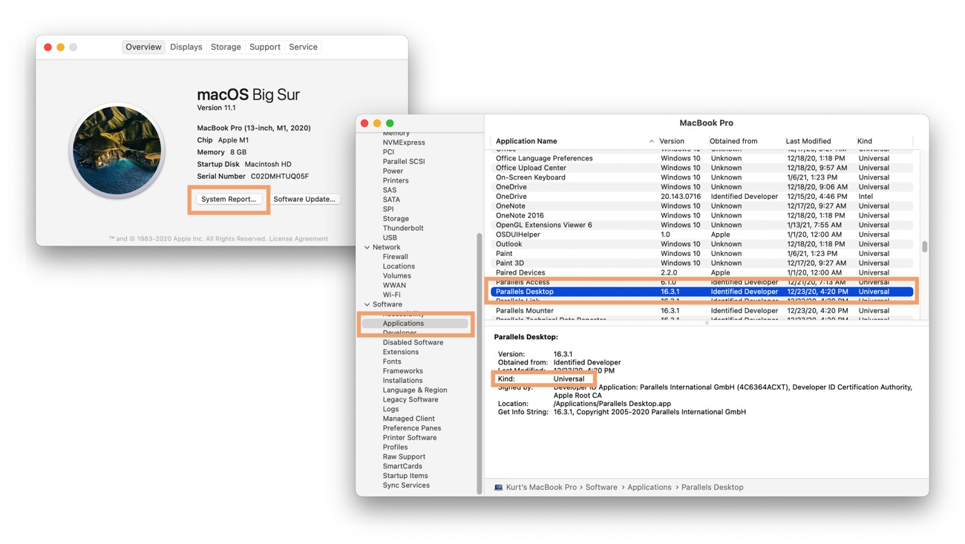Click the Software Update button
This screenshot has height=544, width=965.
pos(304,199)
